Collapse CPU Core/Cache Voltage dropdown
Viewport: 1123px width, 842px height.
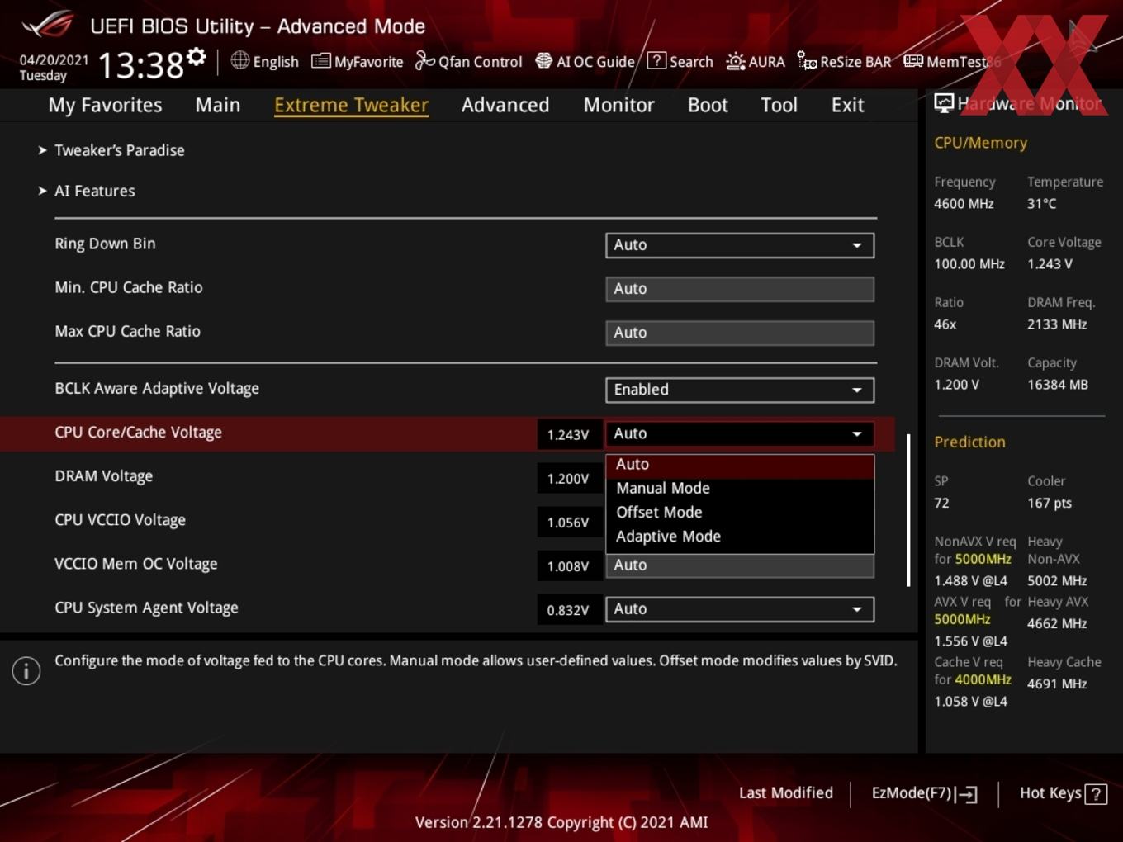(740, 433)
